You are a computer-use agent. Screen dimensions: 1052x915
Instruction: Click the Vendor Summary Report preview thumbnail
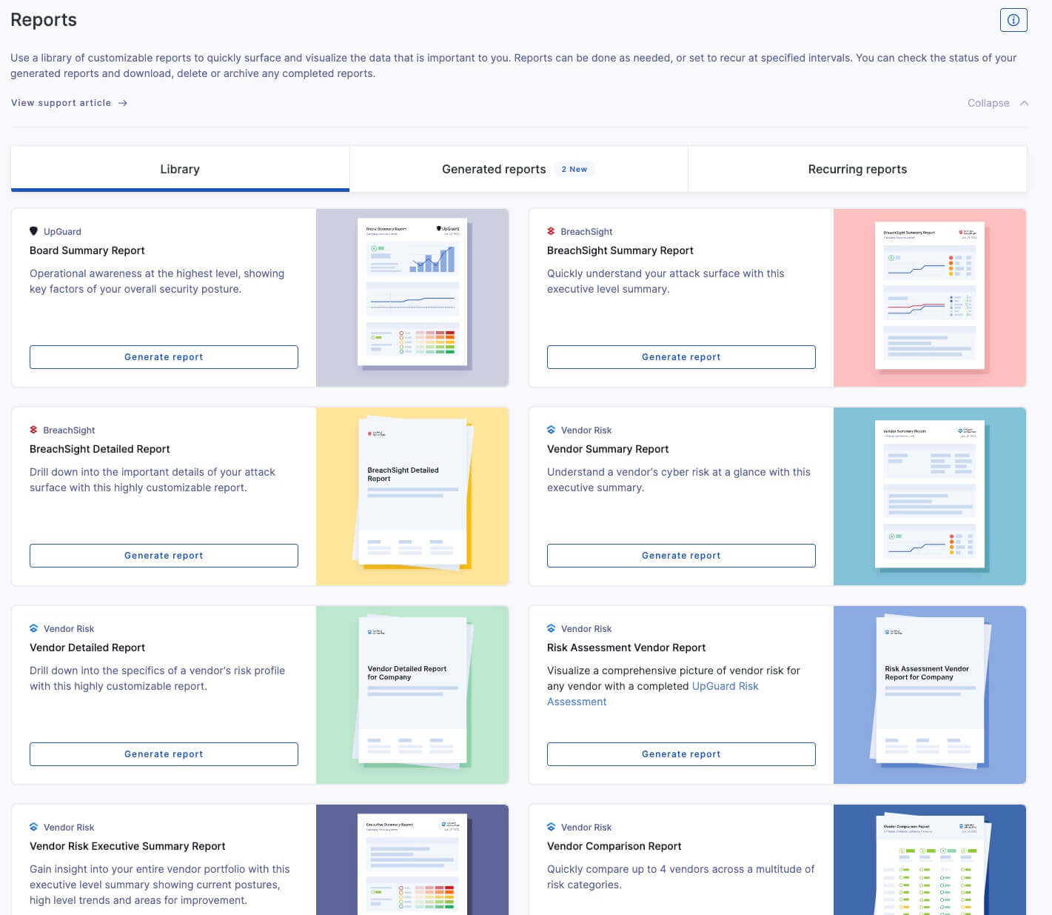click(930, 496)
